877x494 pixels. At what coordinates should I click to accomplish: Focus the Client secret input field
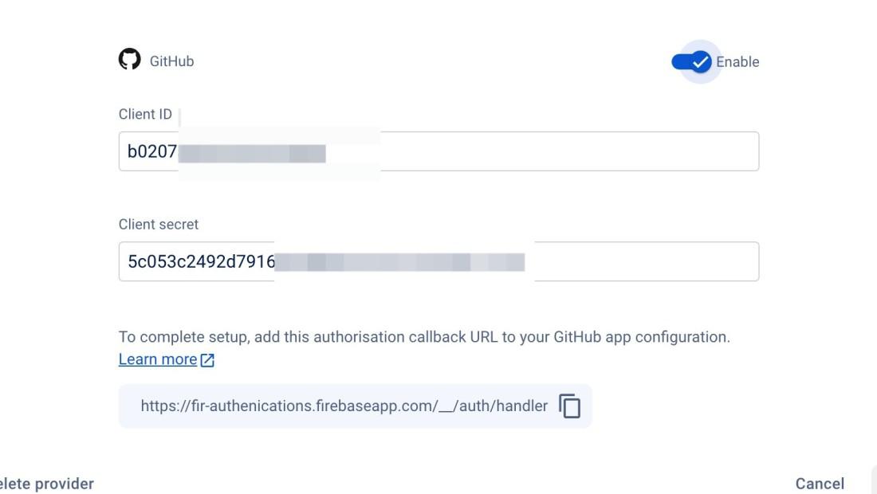(438, 261)
